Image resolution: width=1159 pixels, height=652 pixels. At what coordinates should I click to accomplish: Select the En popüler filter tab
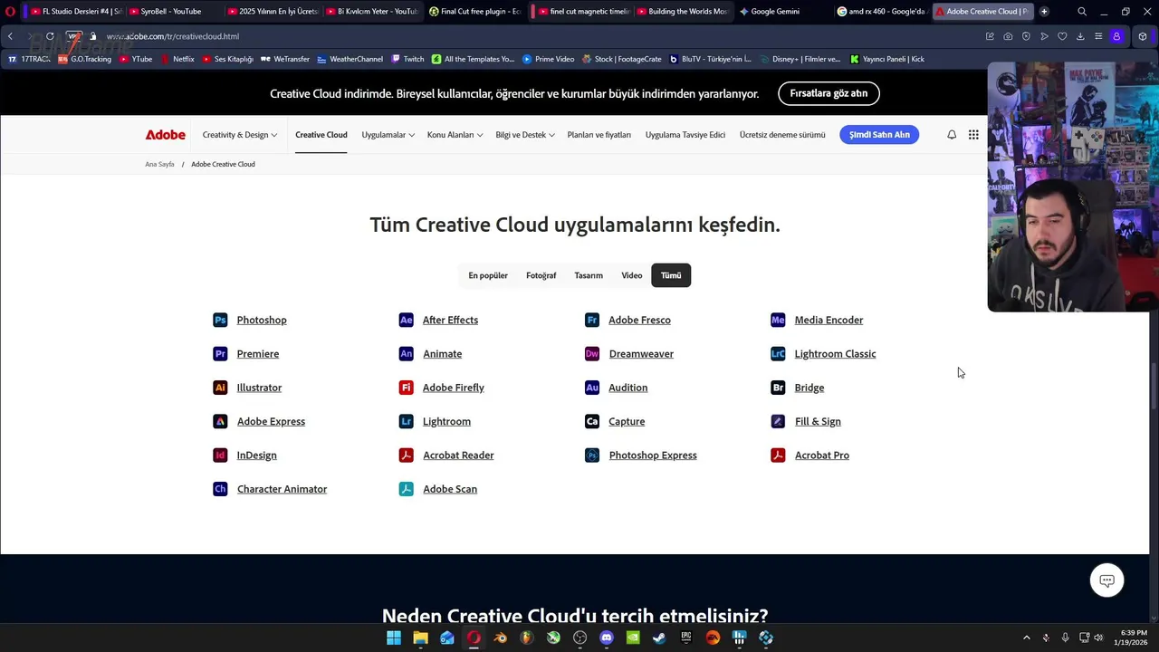pos(488,275)
